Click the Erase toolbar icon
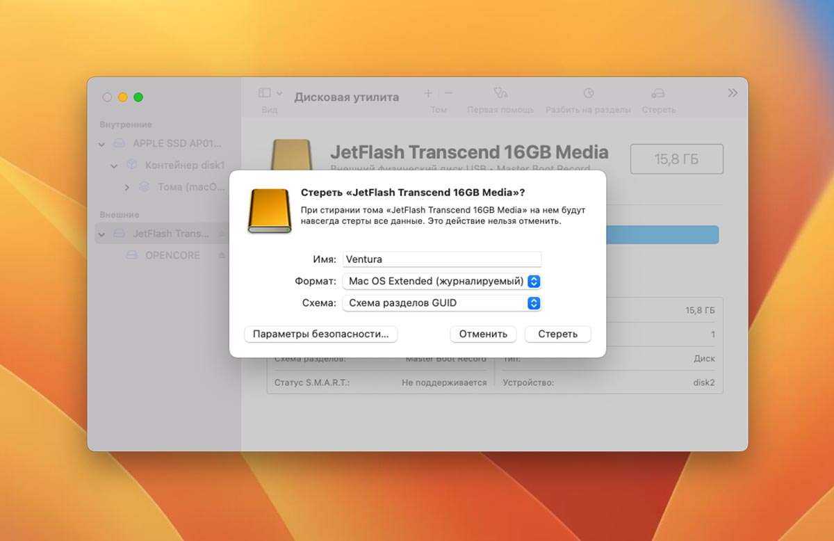Viewport: 834px width, 541px height. pyautogui.click(x=658, y=93)
